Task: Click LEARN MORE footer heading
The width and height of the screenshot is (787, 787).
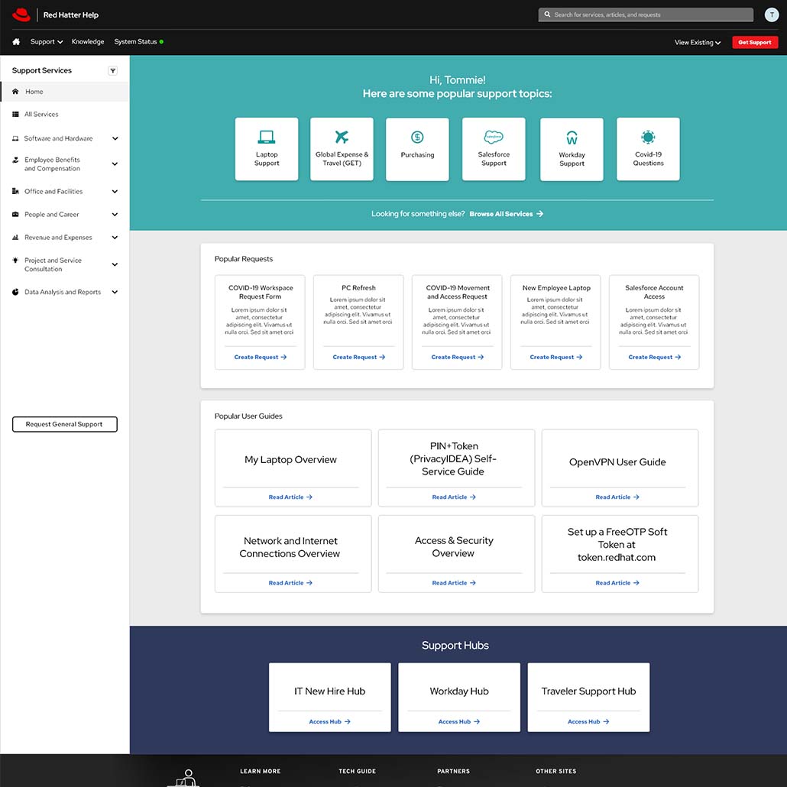Action: (260, 771)
